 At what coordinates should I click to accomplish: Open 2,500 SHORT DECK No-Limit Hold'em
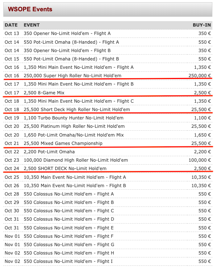point(65,168)
